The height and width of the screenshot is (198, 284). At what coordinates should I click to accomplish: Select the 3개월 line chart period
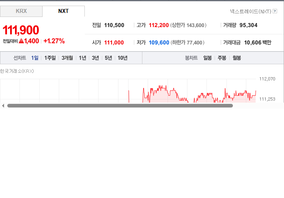click(x=67, y=58)
